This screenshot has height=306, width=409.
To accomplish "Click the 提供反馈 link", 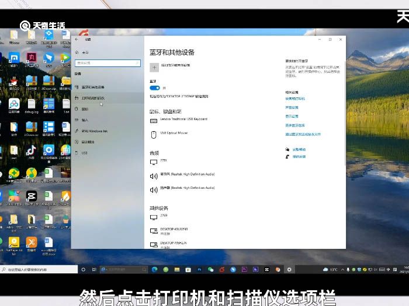I will (x=299, y=157).
